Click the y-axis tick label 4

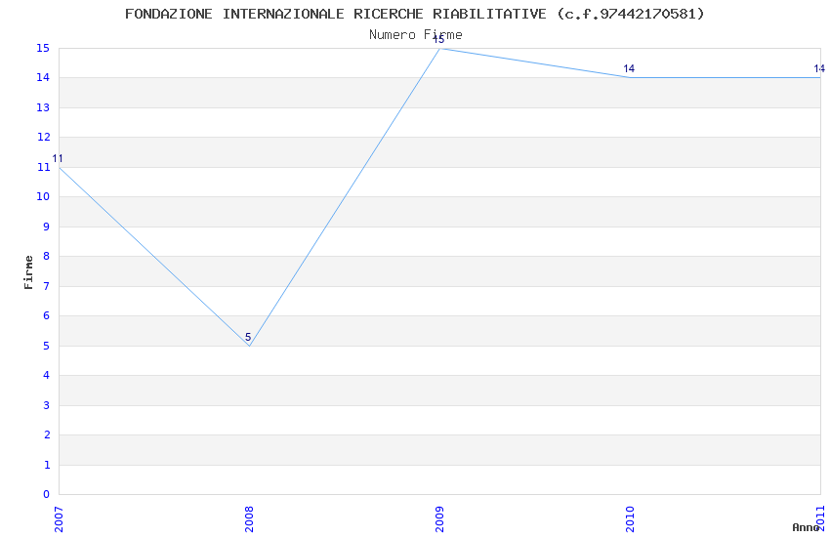click(47, 375)
